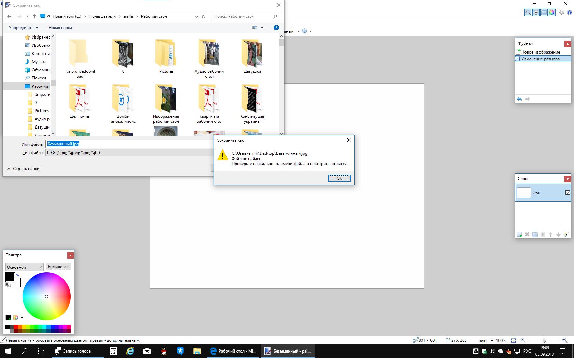The image size is (574, 358).
Task: Open Упорядочить dropdown menu
Action: (23, 28)
